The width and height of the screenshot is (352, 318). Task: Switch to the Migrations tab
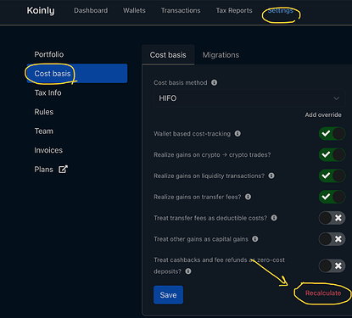click(x=221, y=55)
